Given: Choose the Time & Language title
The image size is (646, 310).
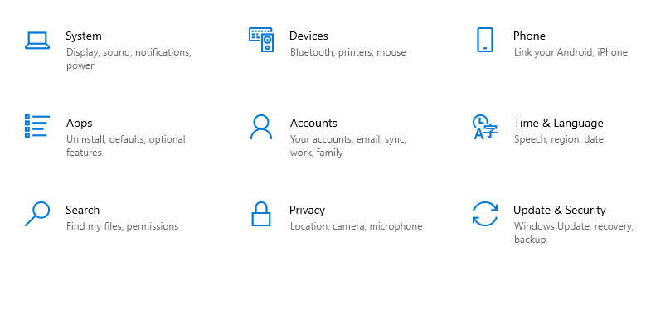Looking at the screenshot, I should point(558,124).
